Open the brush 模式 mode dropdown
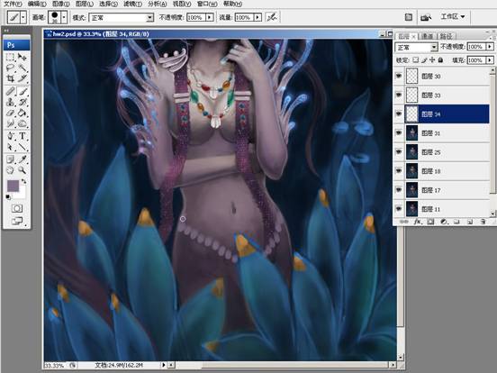Screen dimensions: 497x373 pyautogui.click(x=122, y=17)
